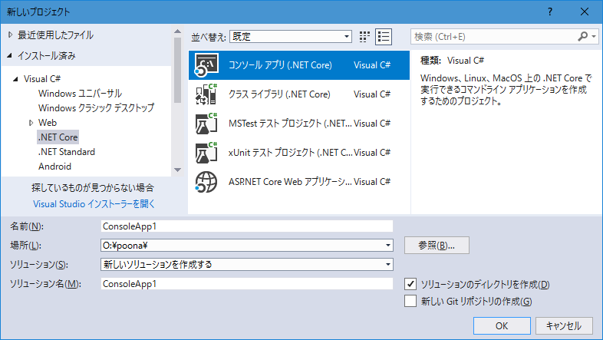Toggle ソリューションのディレクトリを作成 checkbox

point(410,284)
